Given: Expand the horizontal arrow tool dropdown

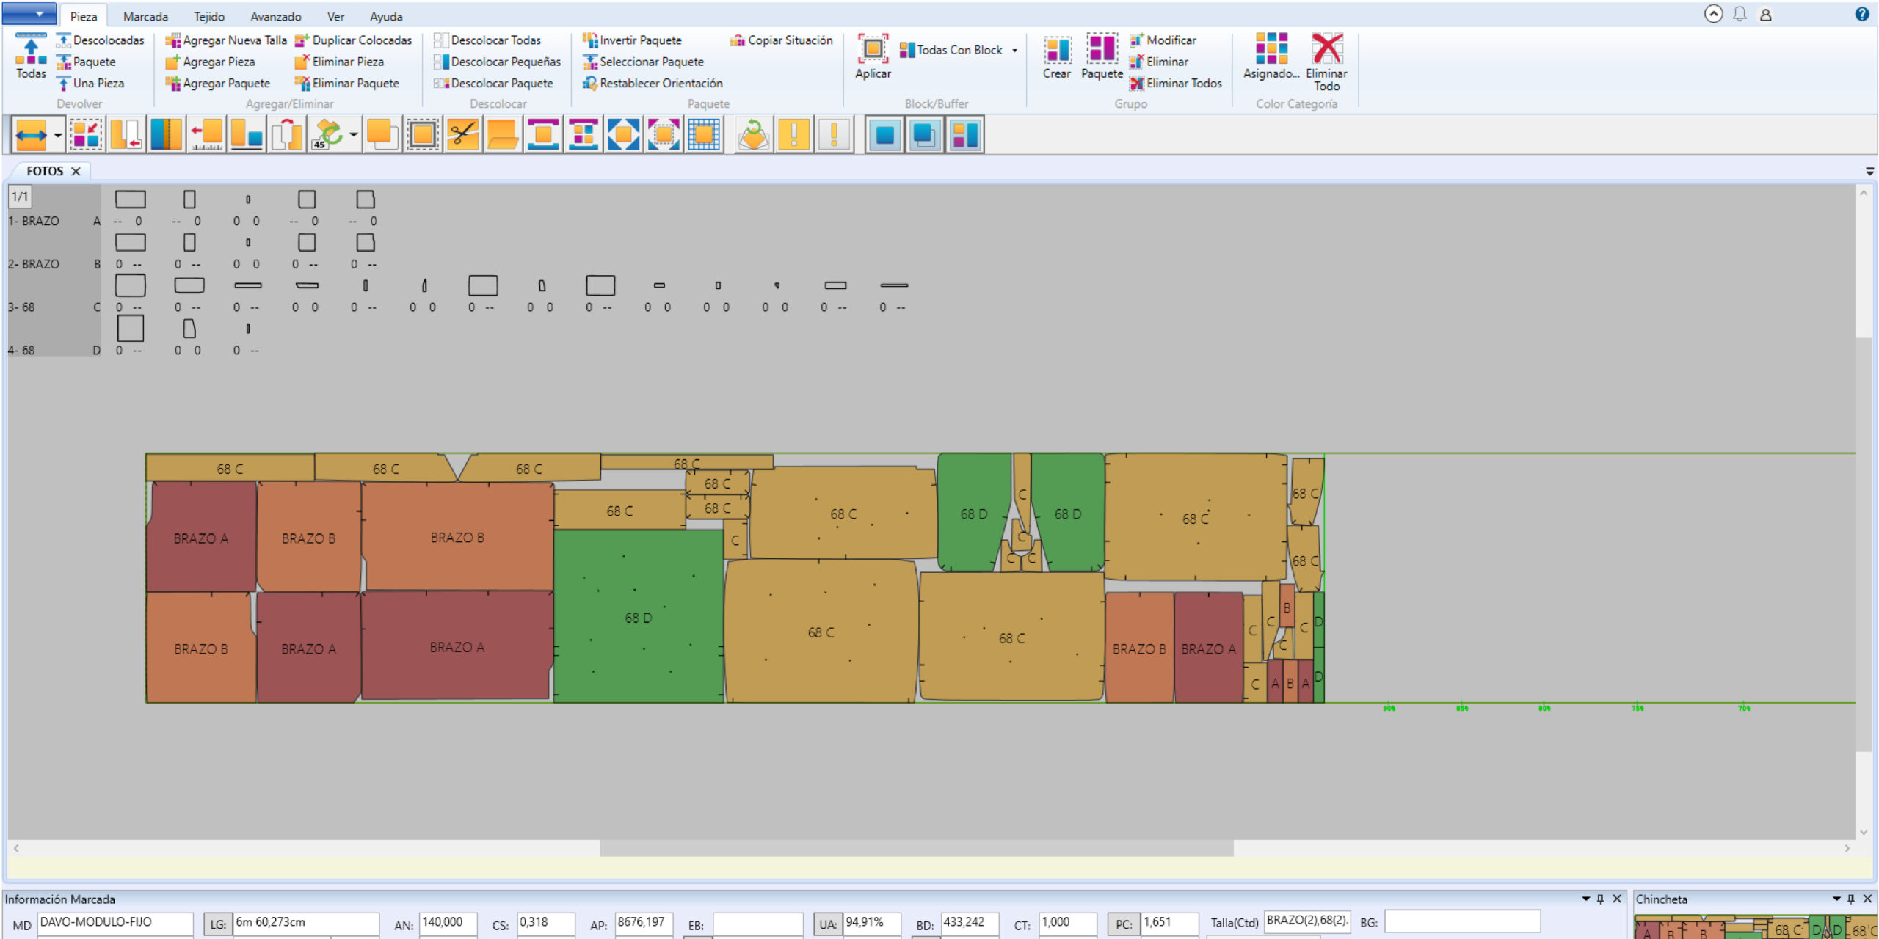Looking at the screenshot, I should pyautogui.click(x=57, y=135).
